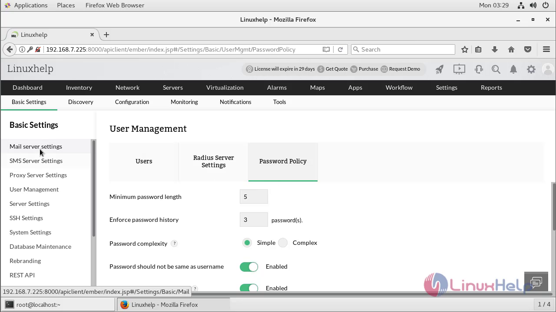Viewport: 556px width, 312px height.
Task: Toggle Password should not be same as username
Action: tap(249, 266)
